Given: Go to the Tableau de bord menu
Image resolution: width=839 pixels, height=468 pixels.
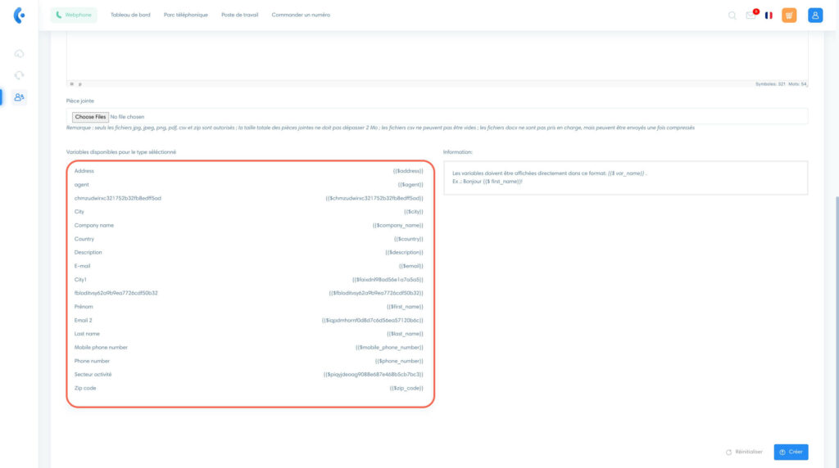Looking at the screenshot, I should pos(130,15).
